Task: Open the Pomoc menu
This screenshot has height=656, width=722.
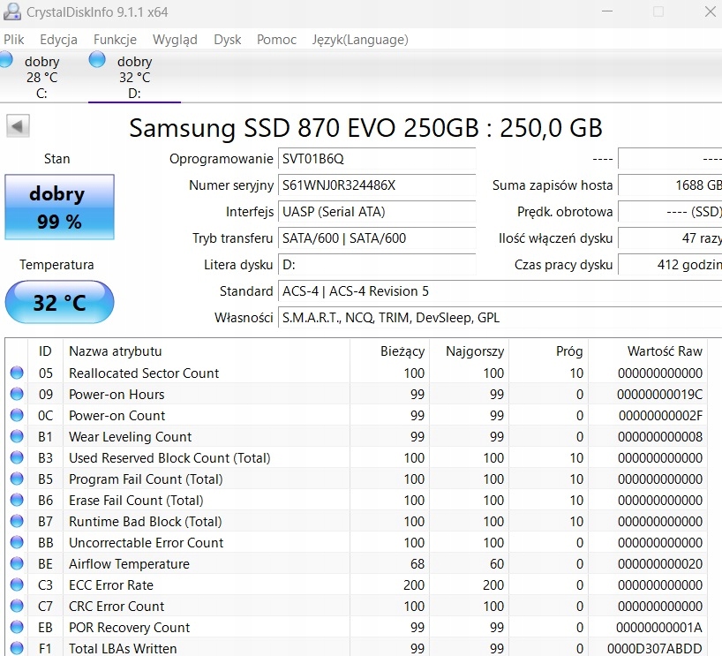Action: tap(276, 40)
